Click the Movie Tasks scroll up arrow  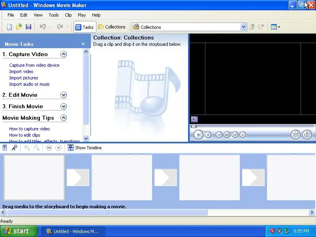pos(86,52)
